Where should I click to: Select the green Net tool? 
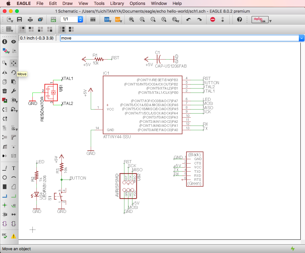tap(13, 196)
